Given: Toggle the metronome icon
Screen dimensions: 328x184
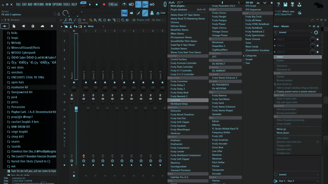Looking at the screenshot, I should point(124,4).
